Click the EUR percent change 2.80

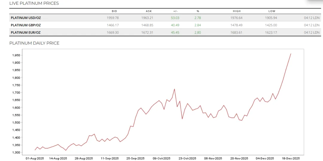(x=198, y=33)
